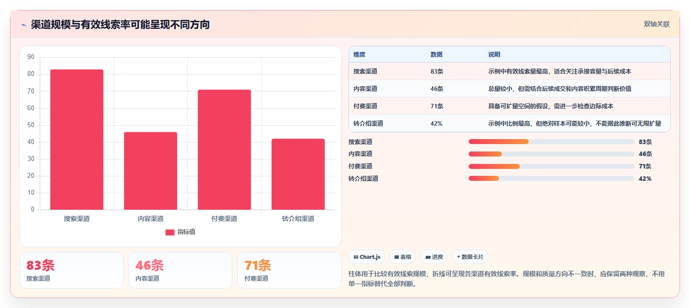Click the title 渠道规模与有效线索率可能呈现不同方向
The width and height of the screenshot is (690, 308).
point(120,25)
